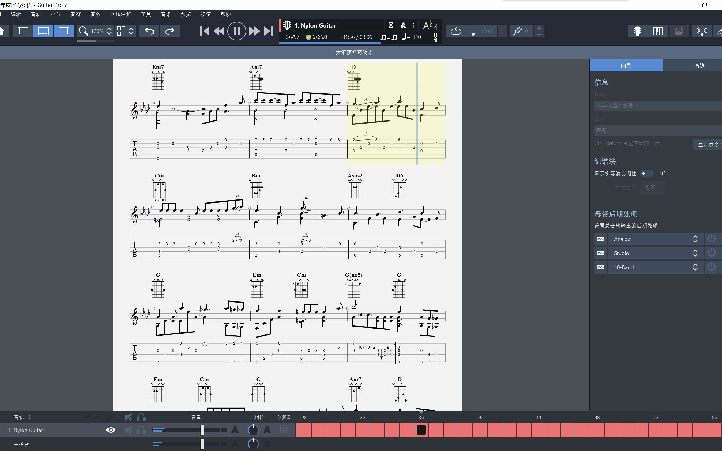Pause playback with the pause button
Screen dimensions: 722x451
(x=236, y=31)
